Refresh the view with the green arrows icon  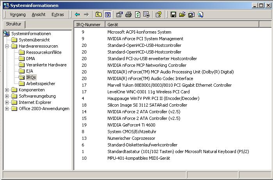coord(137,14)
